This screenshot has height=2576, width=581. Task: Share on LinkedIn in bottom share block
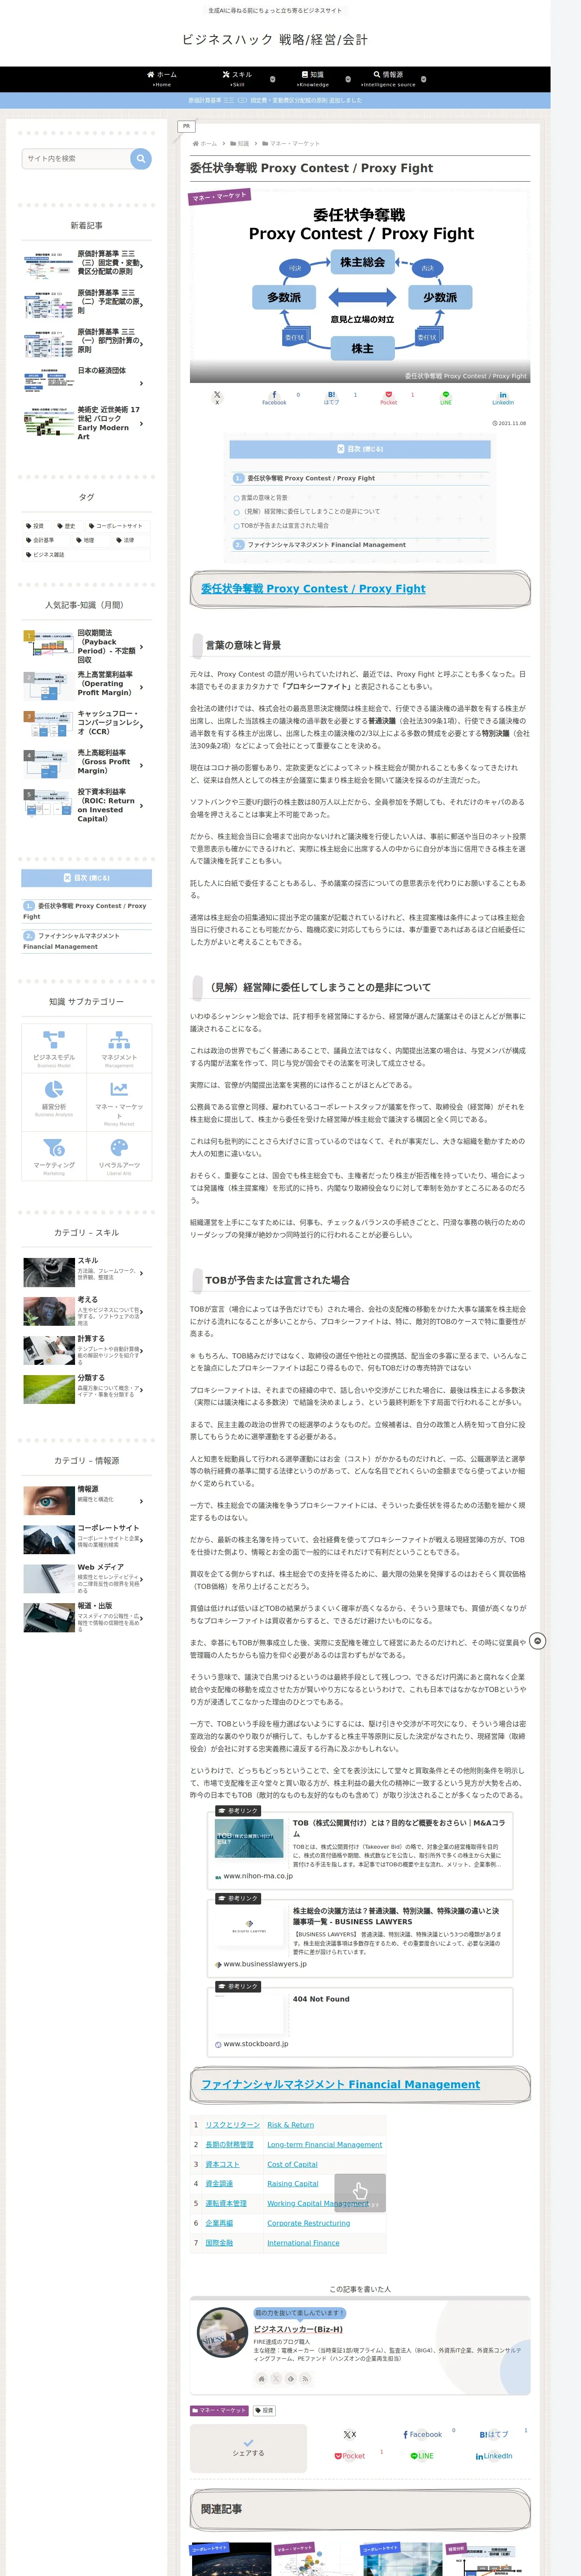[494, 2456]
